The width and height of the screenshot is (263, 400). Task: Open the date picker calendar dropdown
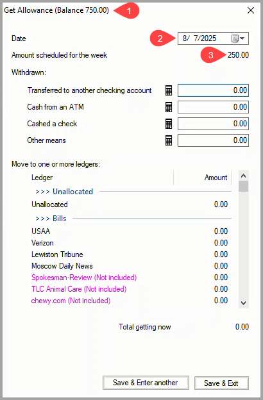(x=238, y=38)
